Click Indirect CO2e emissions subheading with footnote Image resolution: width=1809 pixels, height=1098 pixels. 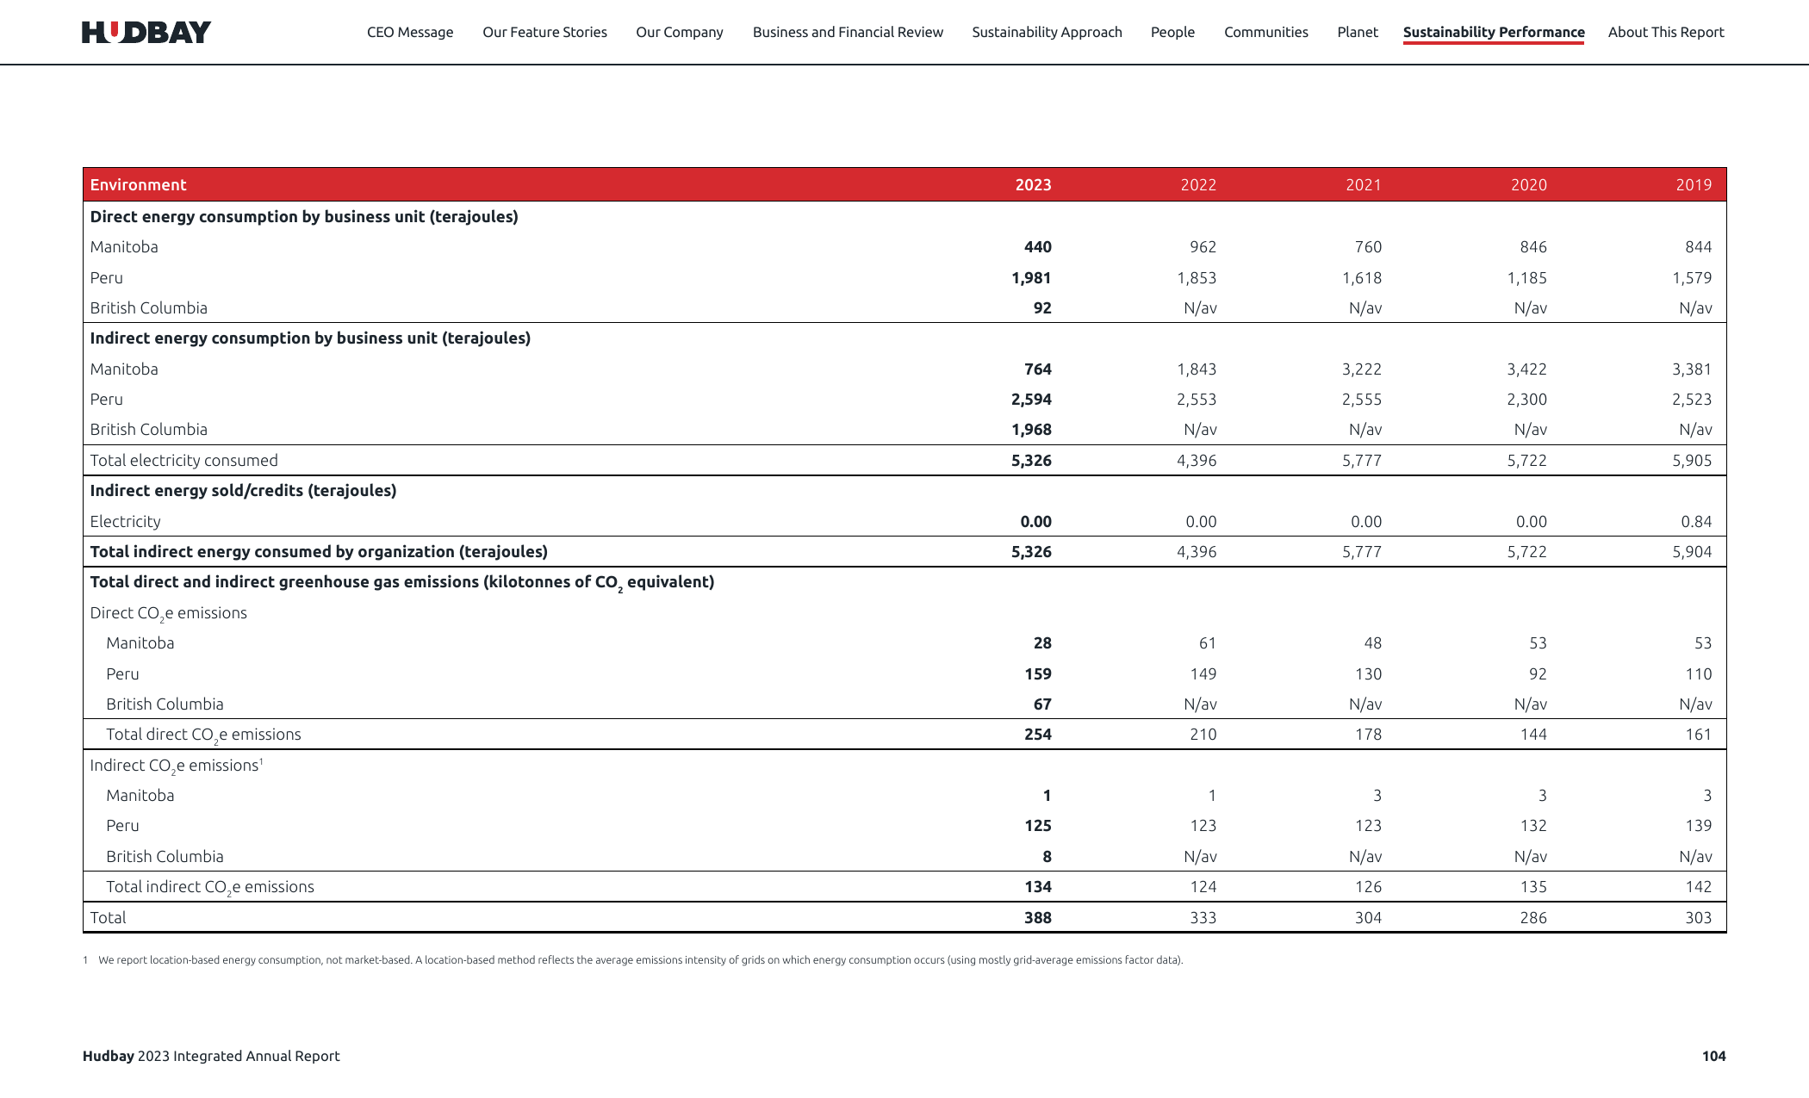[x=177, y=766]
